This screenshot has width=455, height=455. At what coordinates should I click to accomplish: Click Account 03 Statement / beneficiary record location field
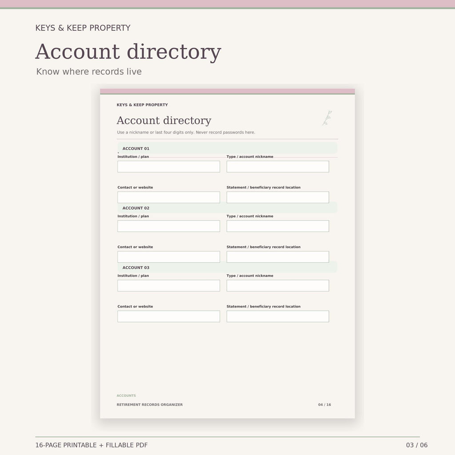click(x=278, y=316)
